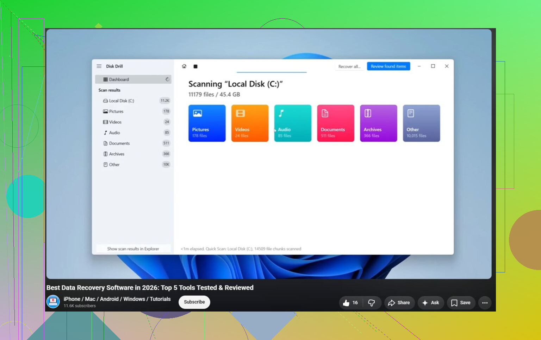This screenshot has height=340, width=541.
Task: Open Videos in the sidebar
Action: point(133,122)
